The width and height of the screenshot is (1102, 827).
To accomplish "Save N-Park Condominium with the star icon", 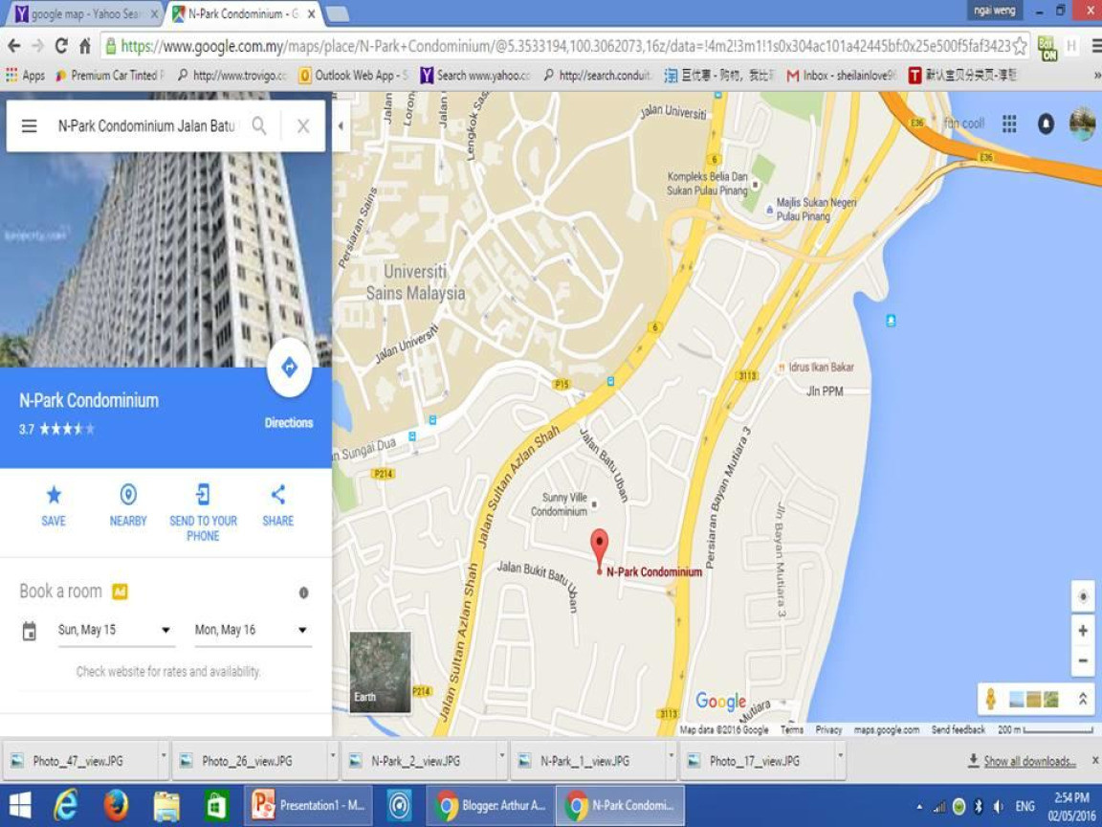I will 54,495.
